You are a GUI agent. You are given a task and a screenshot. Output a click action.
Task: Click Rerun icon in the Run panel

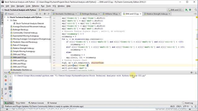click(6, 76)
